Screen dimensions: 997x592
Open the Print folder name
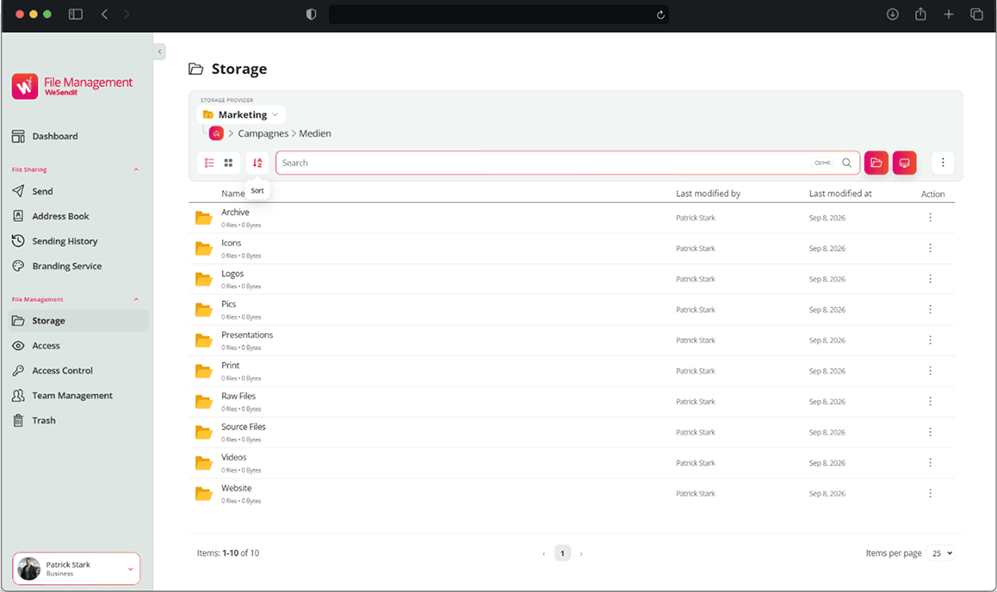point(230,365)
